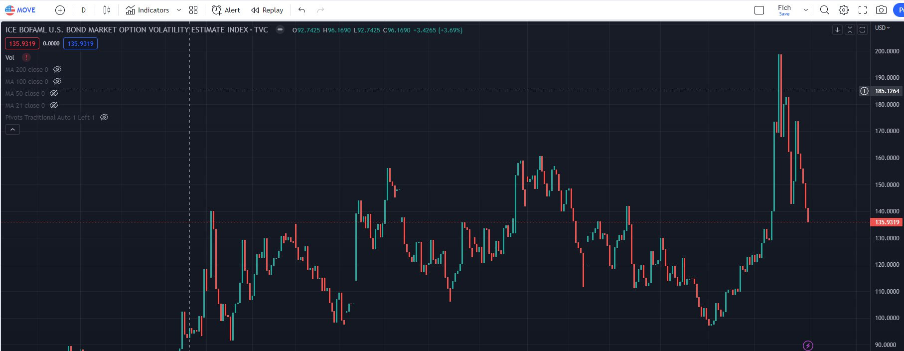
Task: Click the 200.0000 price scale label
Action: [x=887, y=51]
